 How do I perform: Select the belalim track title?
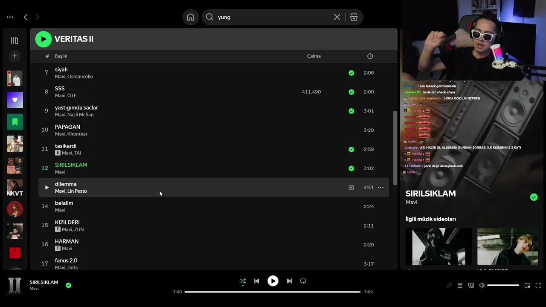(x=64, y=203)
